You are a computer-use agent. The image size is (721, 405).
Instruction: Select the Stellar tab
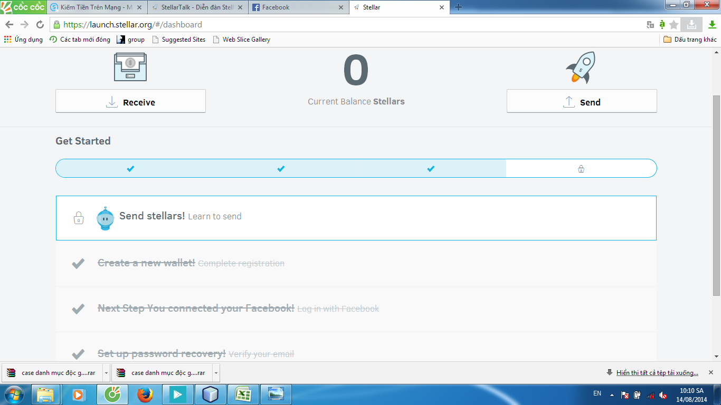point(399,7)
